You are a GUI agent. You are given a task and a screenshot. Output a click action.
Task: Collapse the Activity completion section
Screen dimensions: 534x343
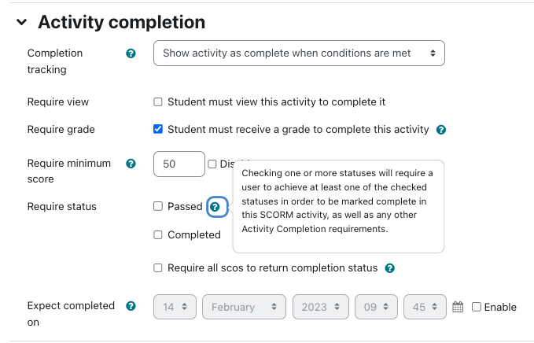tap(21, 23)
